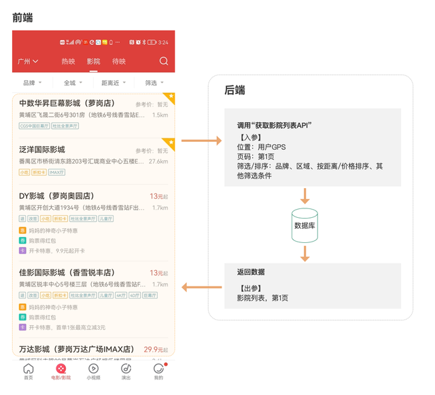Click the battery icon in phone status bar

152,42
